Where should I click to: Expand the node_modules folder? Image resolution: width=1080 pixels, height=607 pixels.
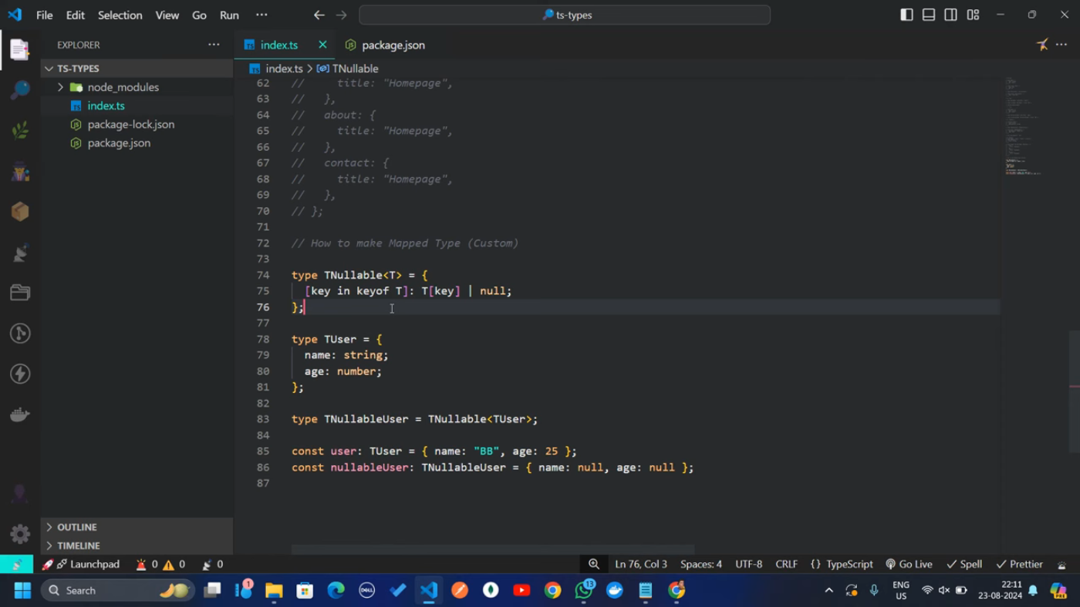(137, 87)
